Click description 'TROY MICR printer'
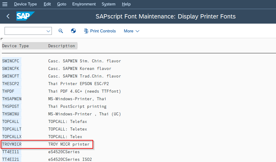Image resolution: width=276 pixels, height=162 pixels. [69, 144]
